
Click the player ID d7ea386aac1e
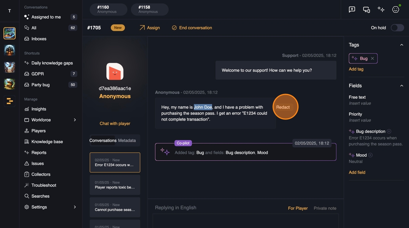(x=115, y=89)
